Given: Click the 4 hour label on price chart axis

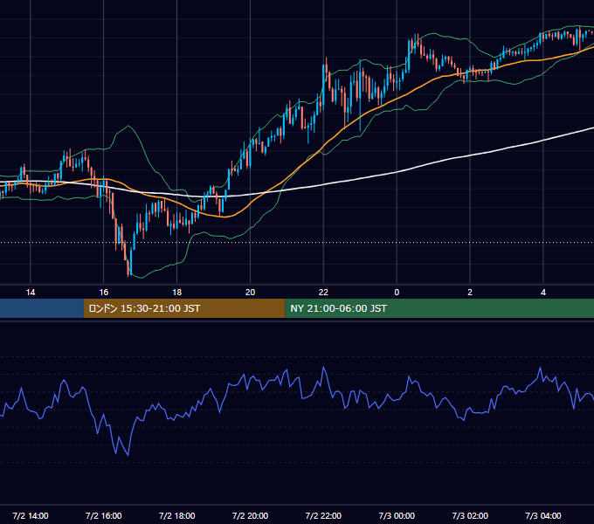Looking at the screenshot, I should (x=543, y=293).
